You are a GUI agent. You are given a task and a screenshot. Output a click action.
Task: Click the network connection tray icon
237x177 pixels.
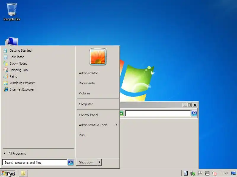tap(207, 173)
